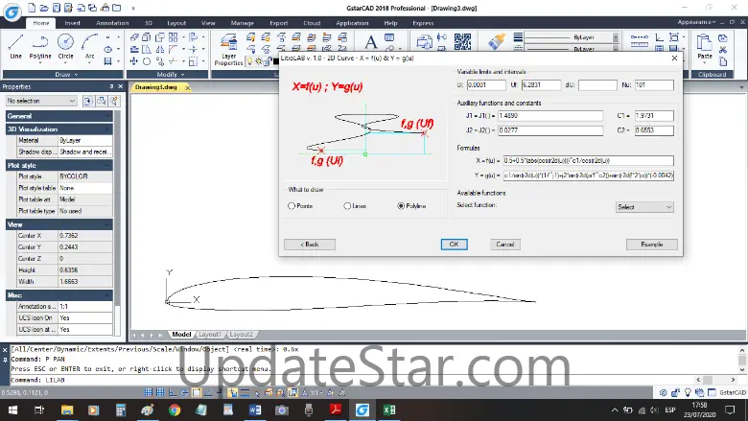Select the Circle draw tool
This screenshot has height=421, width=748.
(65, 47)
